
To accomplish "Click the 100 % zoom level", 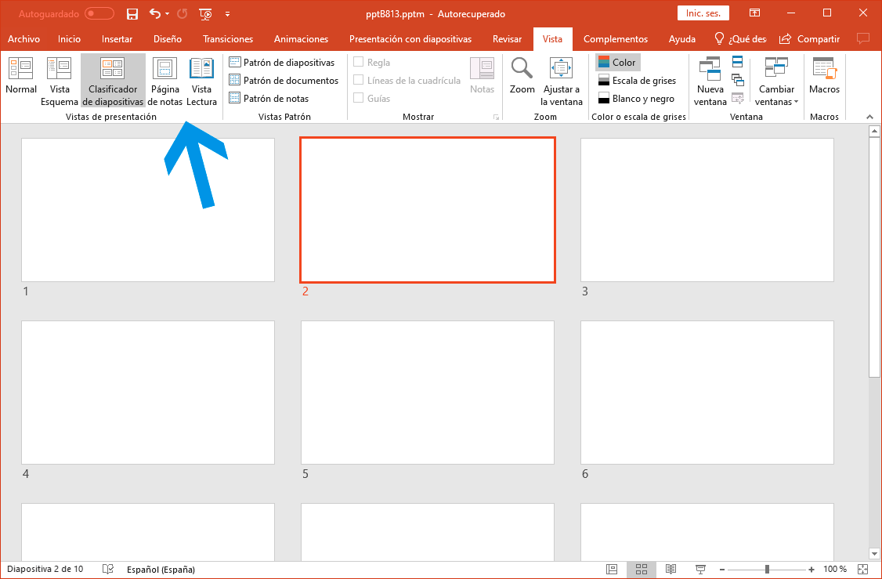I will (835, 570).
